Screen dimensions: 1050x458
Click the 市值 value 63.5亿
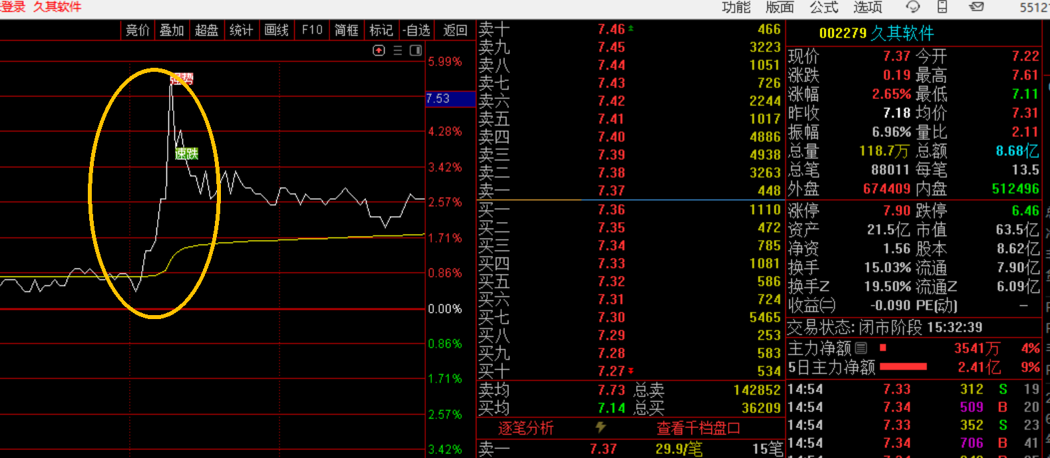[x=1017, y=230]
